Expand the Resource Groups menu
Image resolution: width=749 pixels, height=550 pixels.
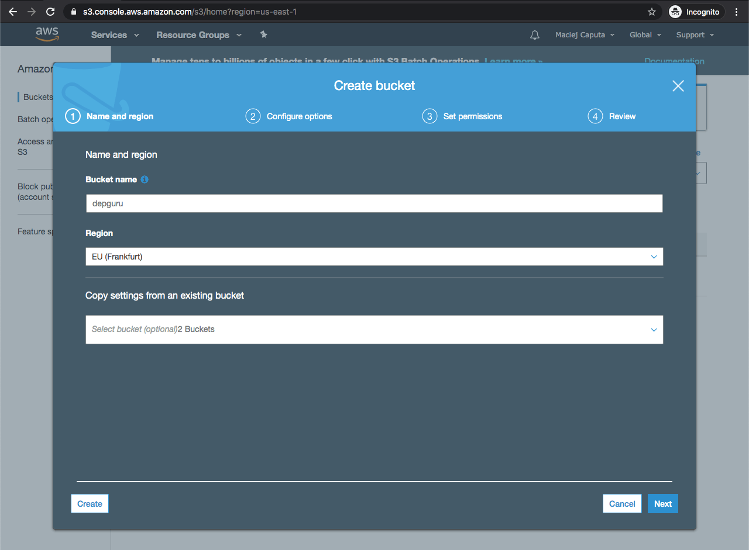point(198,35)
